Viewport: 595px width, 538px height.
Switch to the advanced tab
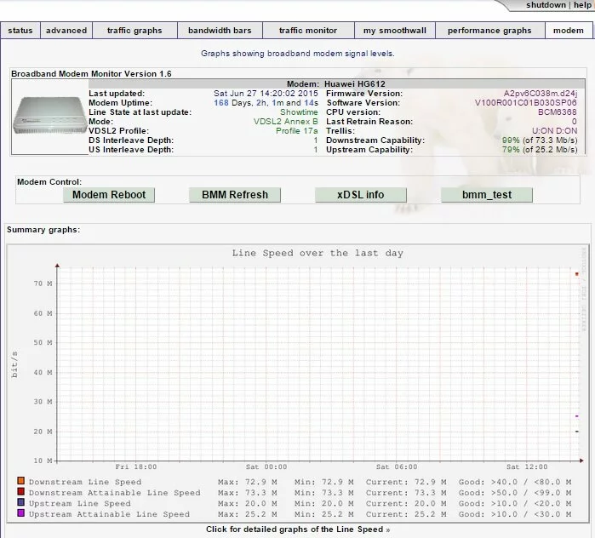pyautogui.click(x=66, y=31)
